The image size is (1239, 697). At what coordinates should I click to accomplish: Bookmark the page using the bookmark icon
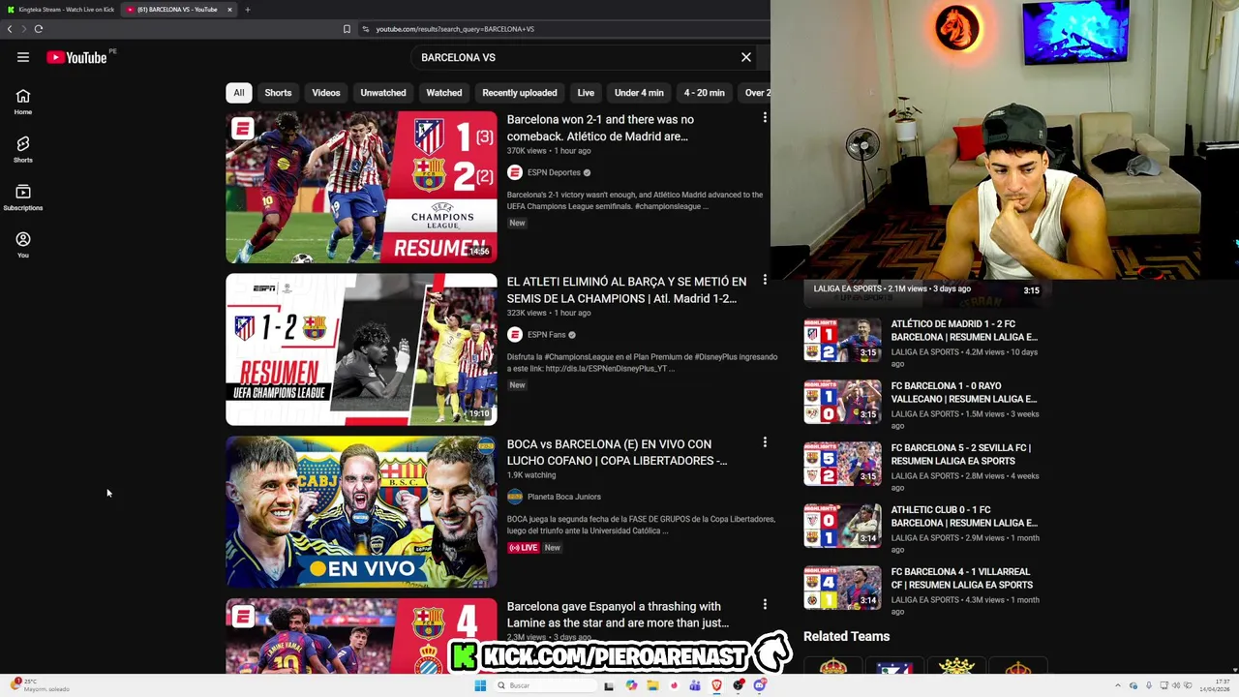point(347,29)
